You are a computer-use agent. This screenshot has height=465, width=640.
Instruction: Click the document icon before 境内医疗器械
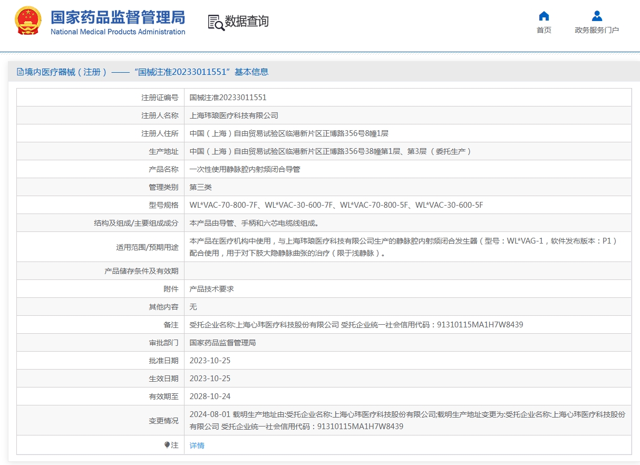tap(21, 72)
